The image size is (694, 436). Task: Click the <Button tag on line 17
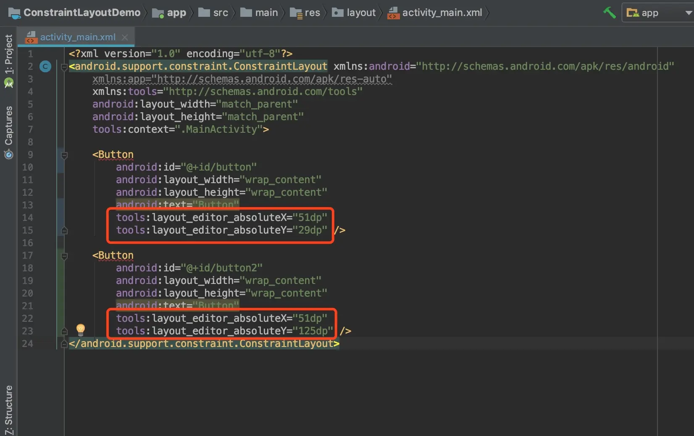113,255
